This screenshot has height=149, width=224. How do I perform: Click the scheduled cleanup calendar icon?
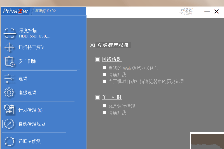coord(9,110)
